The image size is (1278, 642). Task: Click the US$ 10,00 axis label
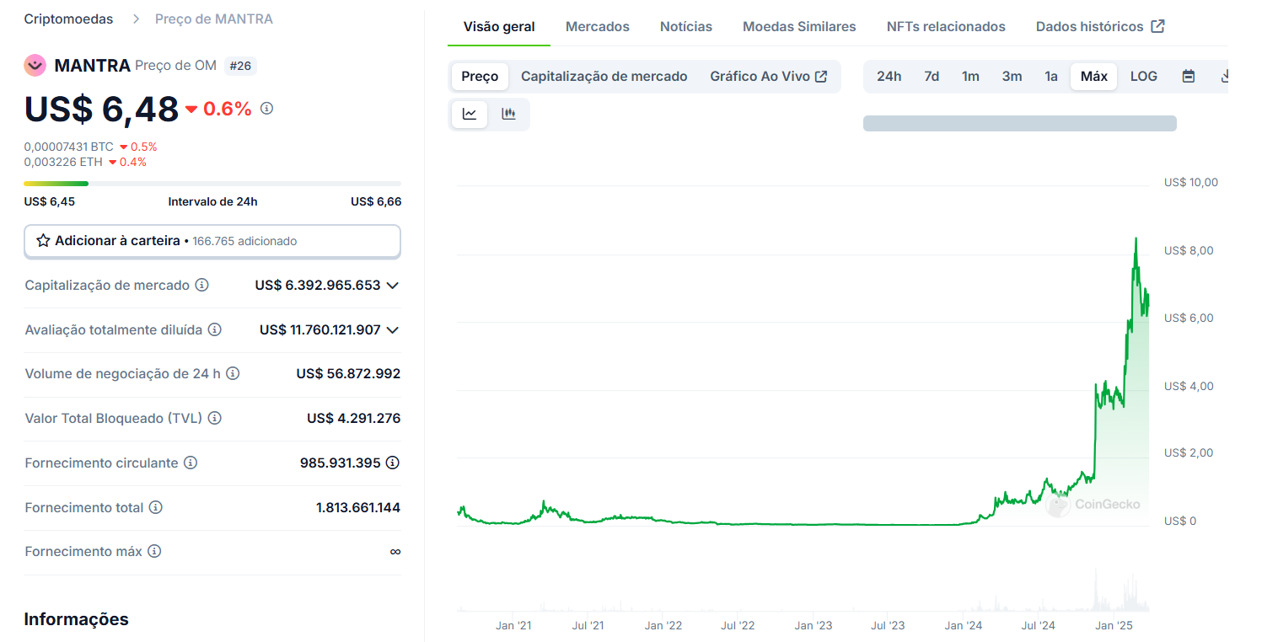pos(1191,182)
